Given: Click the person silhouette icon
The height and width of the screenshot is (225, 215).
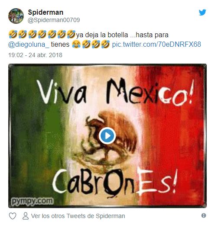Looking at the screenshot, I should (x=26, y=216).
